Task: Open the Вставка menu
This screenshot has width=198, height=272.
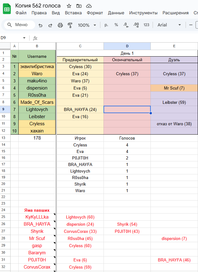Action: click(x=73, y=13)
